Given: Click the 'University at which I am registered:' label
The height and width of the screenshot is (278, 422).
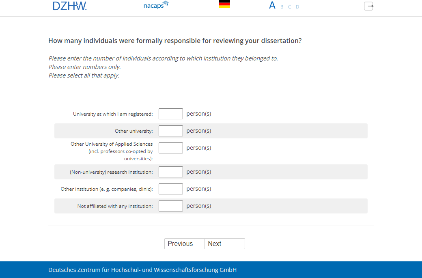Looking at the screenshot, I should coord(113,114).
